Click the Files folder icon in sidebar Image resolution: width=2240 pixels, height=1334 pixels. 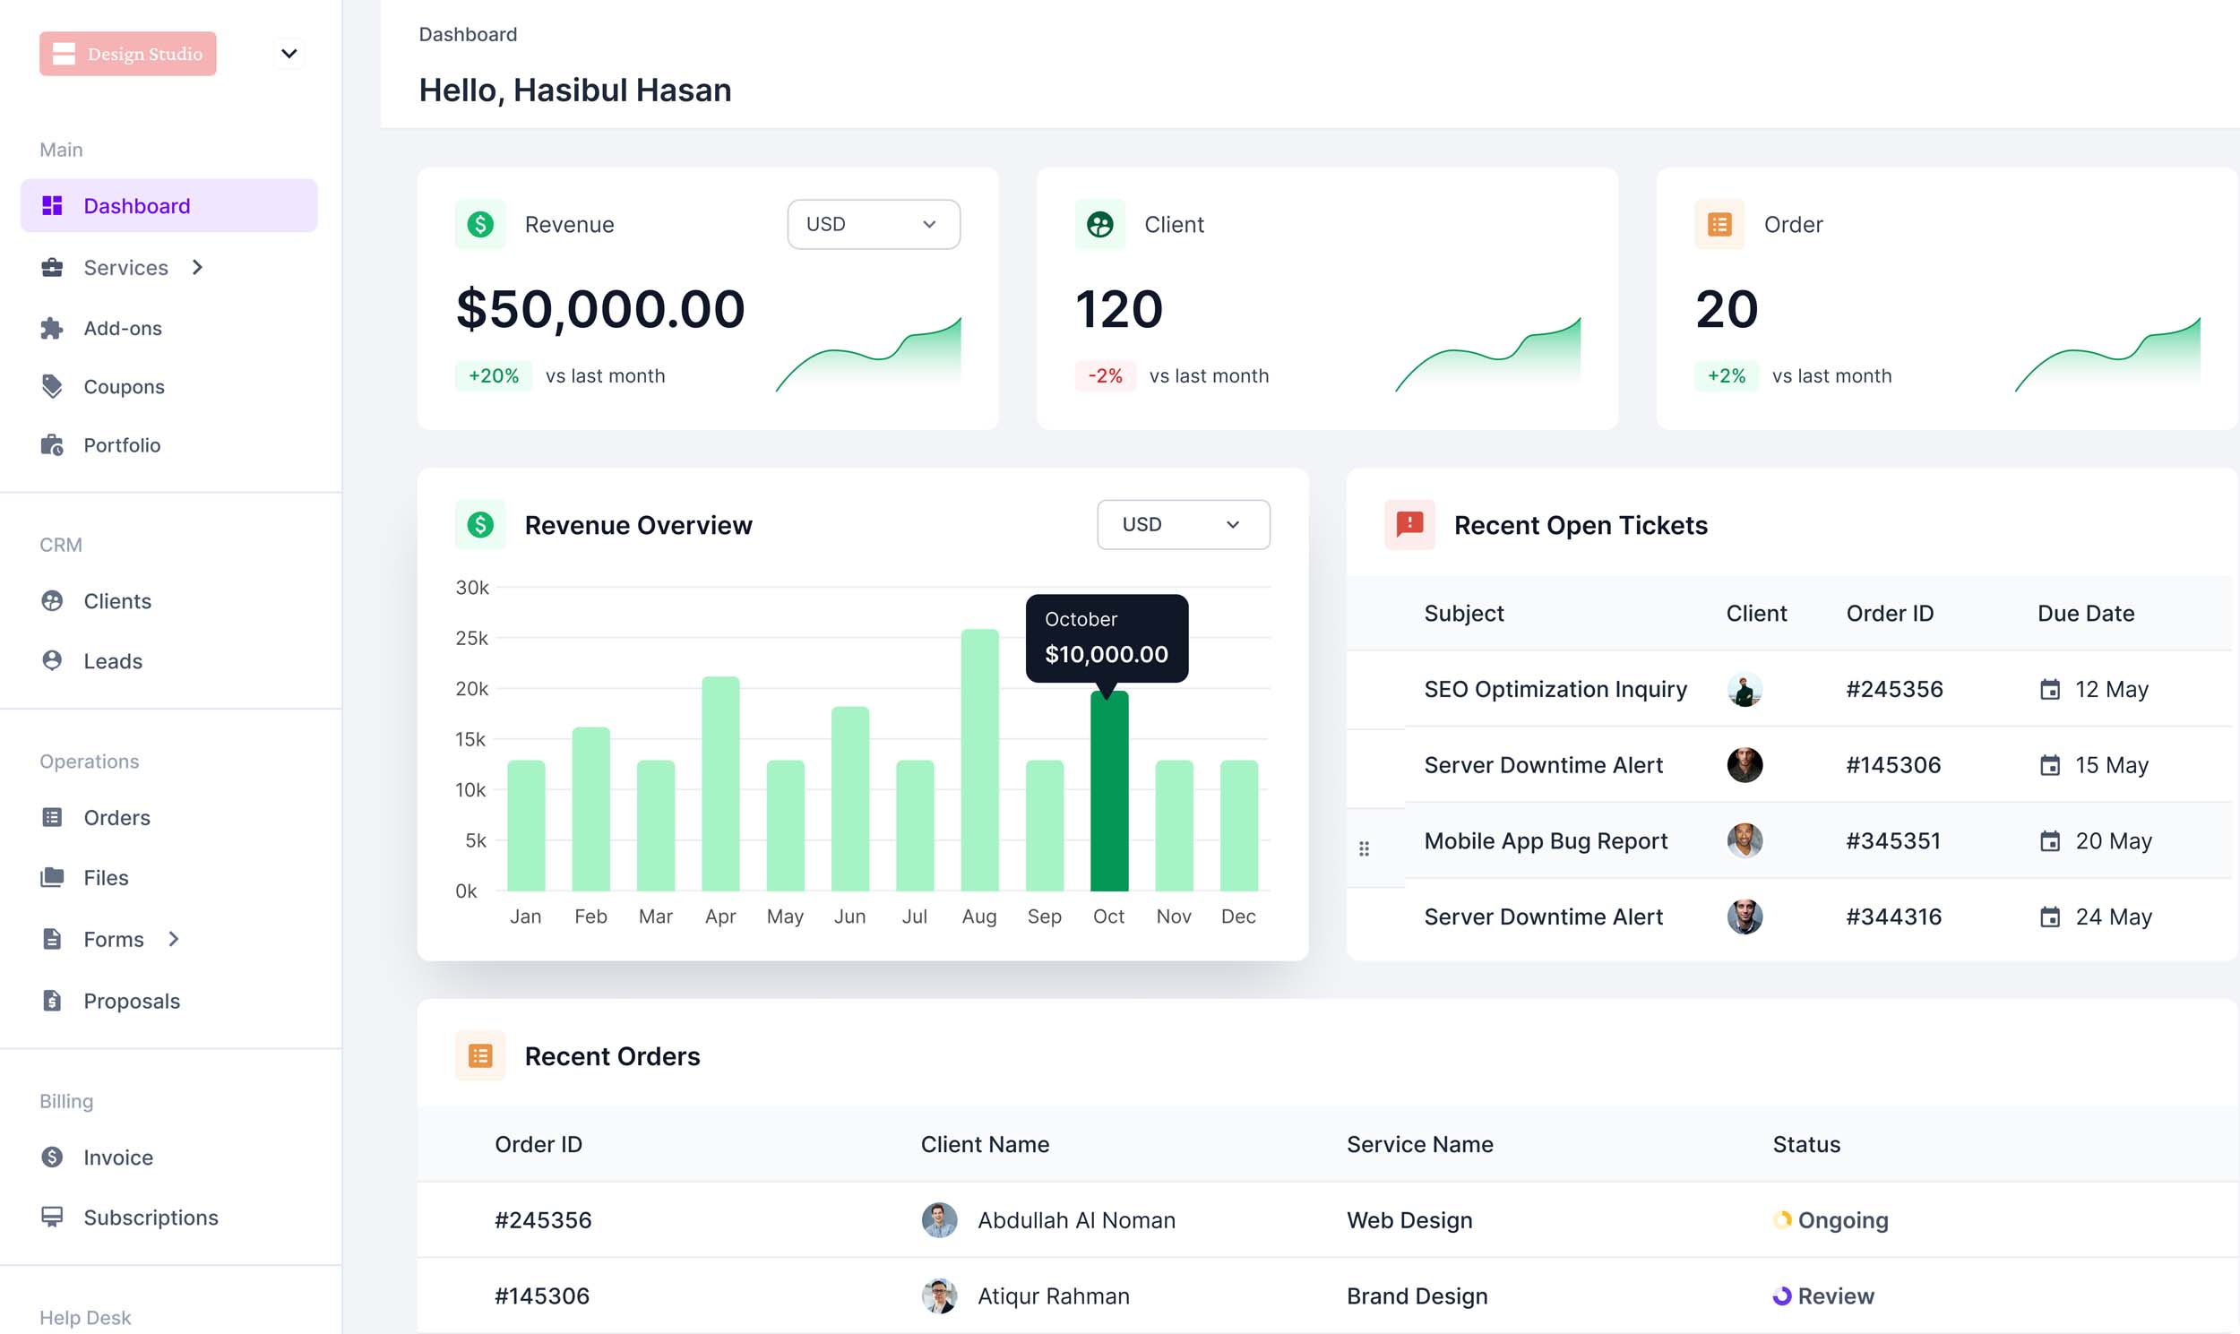pos(52,877)
